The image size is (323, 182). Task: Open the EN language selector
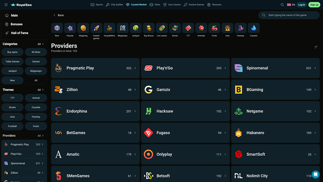coord(291,5)
